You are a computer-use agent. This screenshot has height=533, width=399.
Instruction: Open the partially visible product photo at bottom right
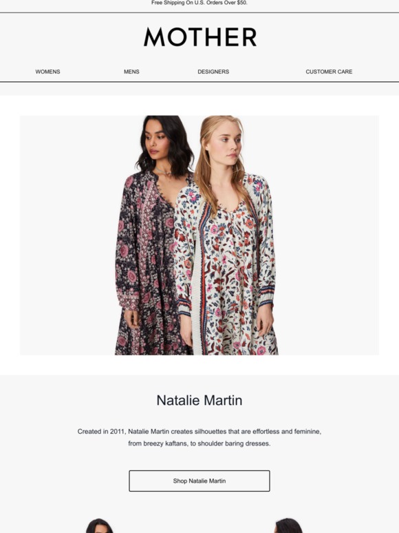pos(288,525)
